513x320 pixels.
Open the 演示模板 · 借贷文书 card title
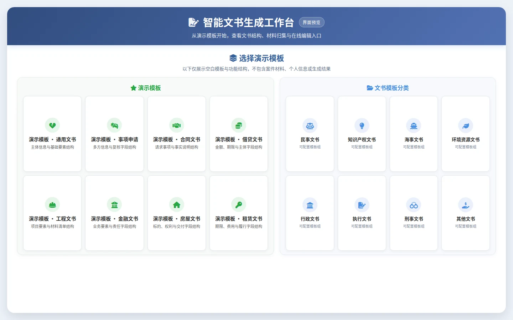239,139
